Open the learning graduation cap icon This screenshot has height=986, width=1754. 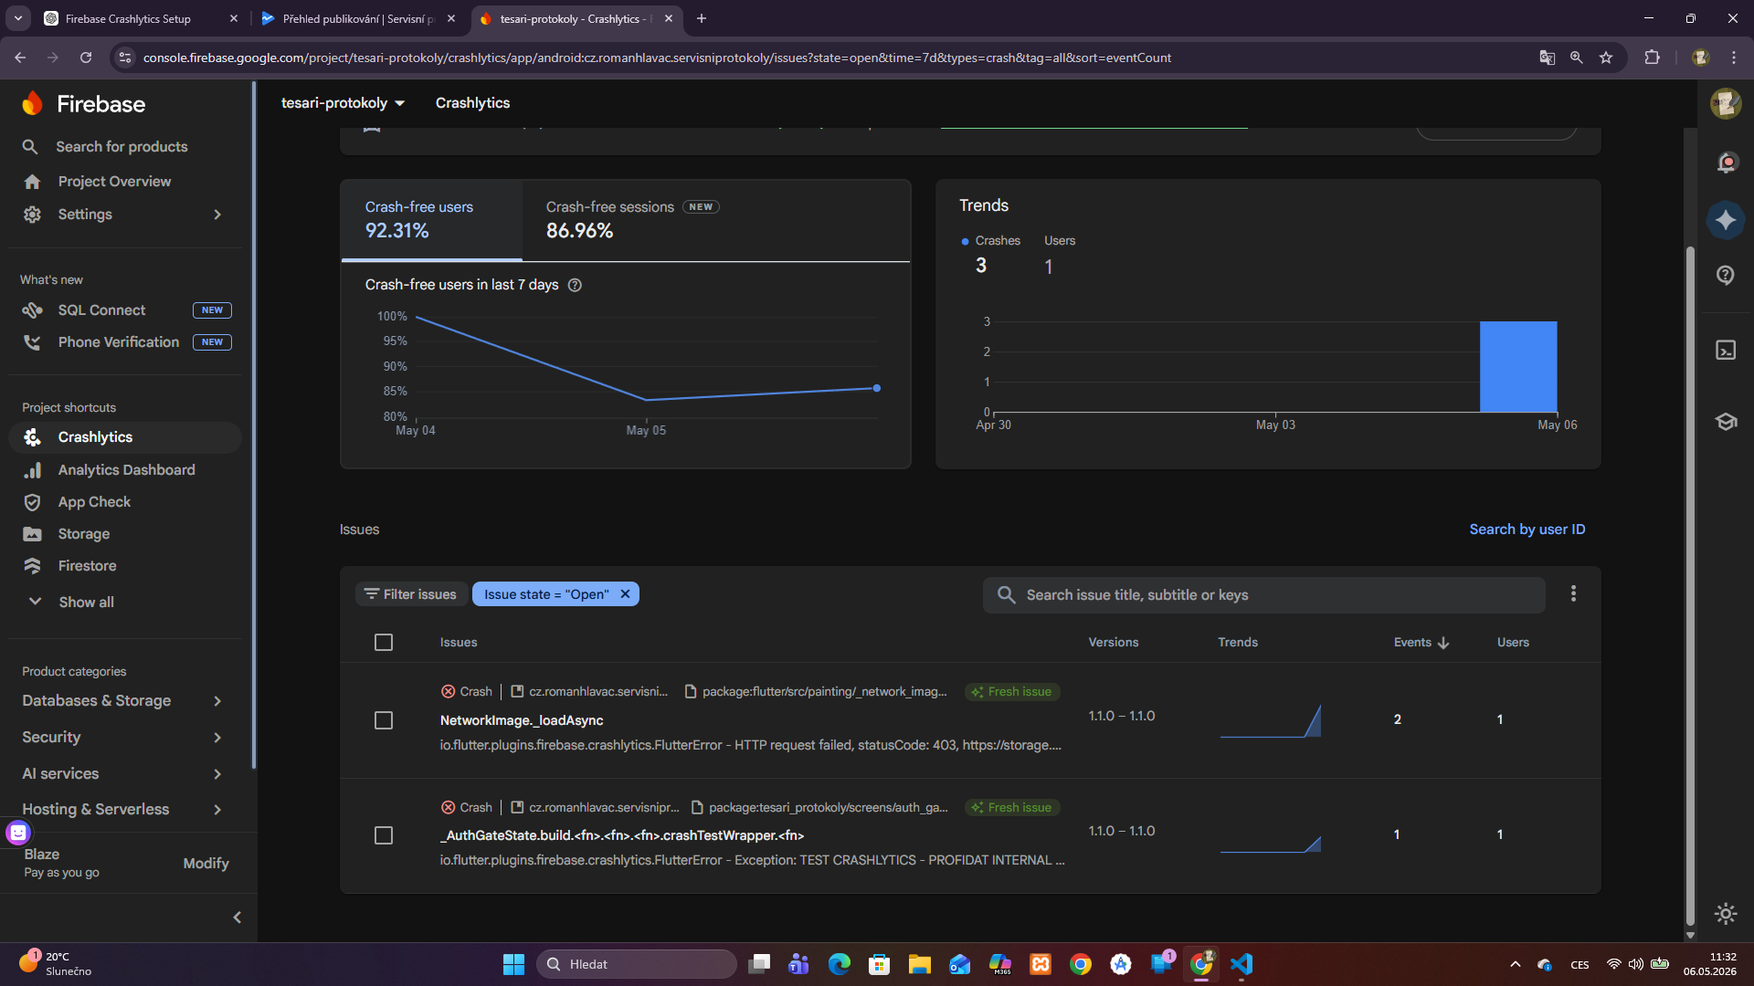1726,422
